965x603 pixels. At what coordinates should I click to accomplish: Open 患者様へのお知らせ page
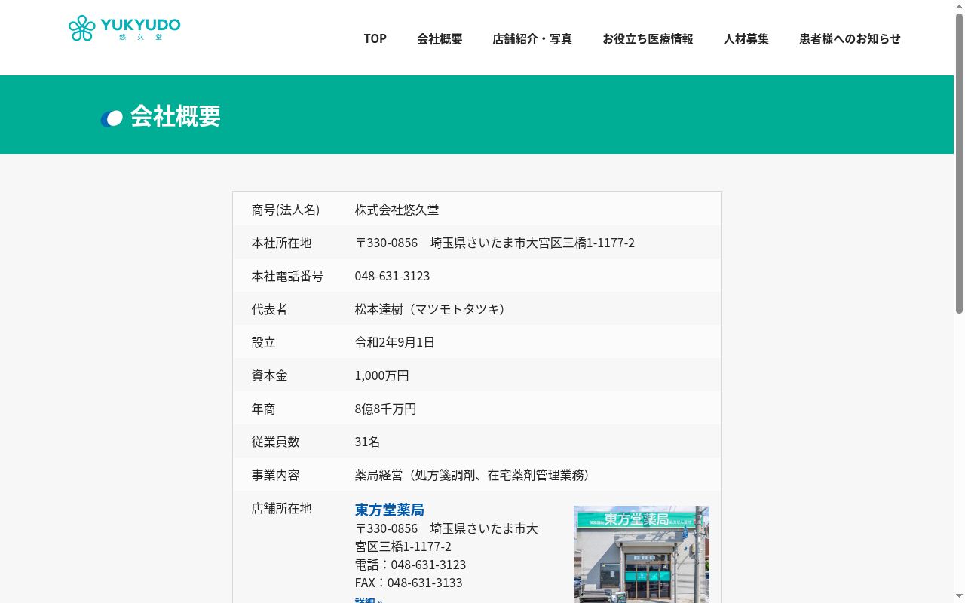coord(850,38)
